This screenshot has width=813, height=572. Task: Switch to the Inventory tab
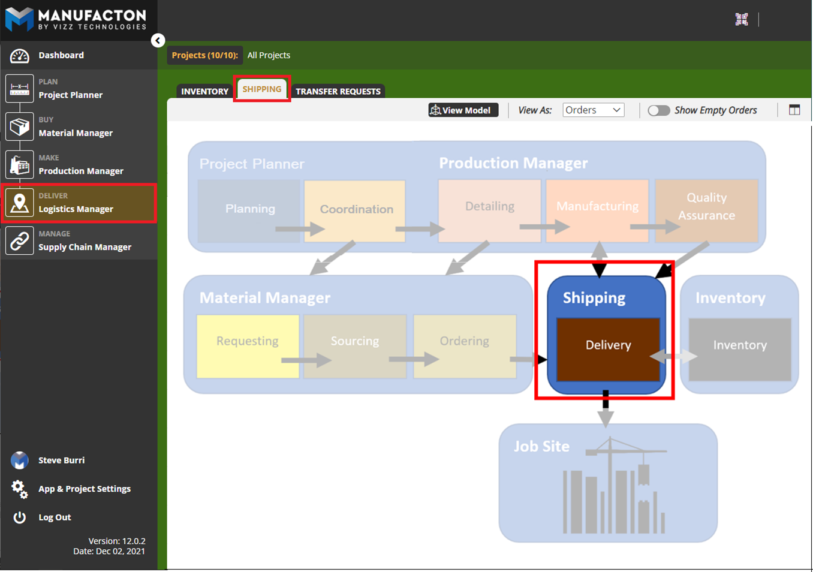pos(204,92)
